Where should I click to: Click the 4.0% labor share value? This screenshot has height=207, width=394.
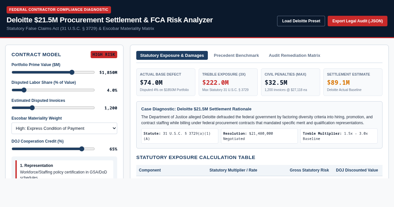pyautogui.click(x=112, y=90)
